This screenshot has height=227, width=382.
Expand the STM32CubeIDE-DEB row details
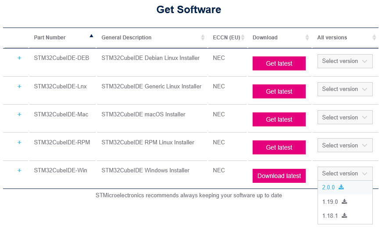(19, 58)
